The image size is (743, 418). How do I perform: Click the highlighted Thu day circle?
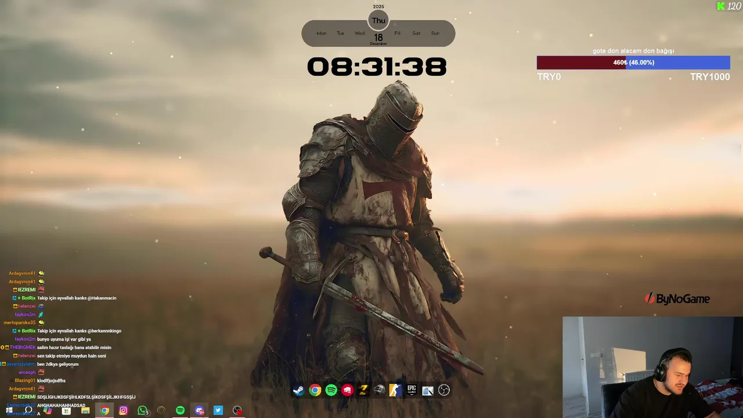coord(378,20)
